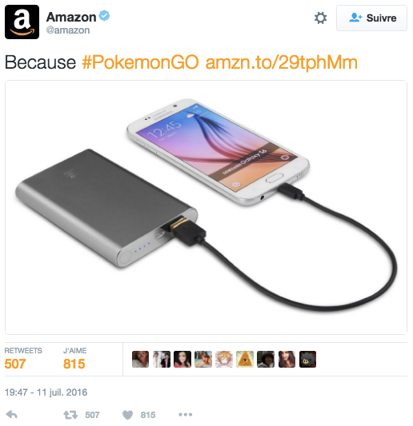Screen dimensions: 413x426
Task: Click the Amazon logo avatar
Action: click(x=22, y=22)
